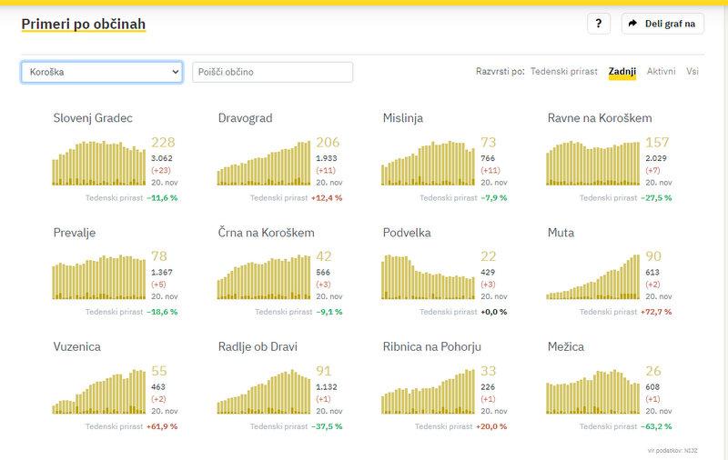Click the share arrow icon

click(x=633, y=25)
